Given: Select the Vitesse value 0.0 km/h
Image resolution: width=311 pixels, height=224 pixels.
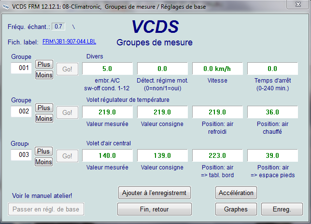Looking at the screenshot, I should (x=217, y=69).
